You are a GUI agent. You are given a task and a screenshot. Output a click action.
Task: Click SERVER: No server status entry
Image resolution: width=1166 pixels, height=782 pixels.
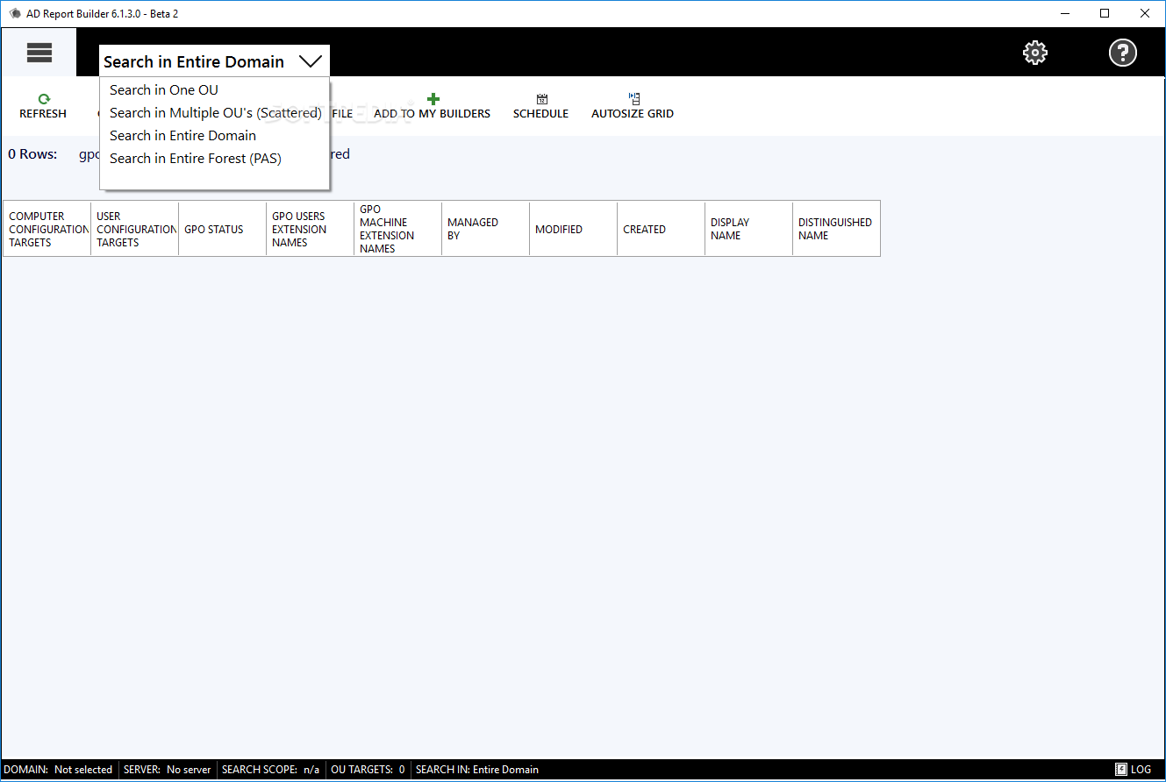pos(168,770)
